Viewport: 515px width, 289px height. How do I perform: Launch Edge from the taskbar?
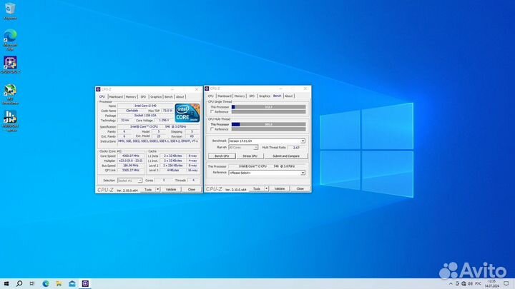click(x=46, y=283)
